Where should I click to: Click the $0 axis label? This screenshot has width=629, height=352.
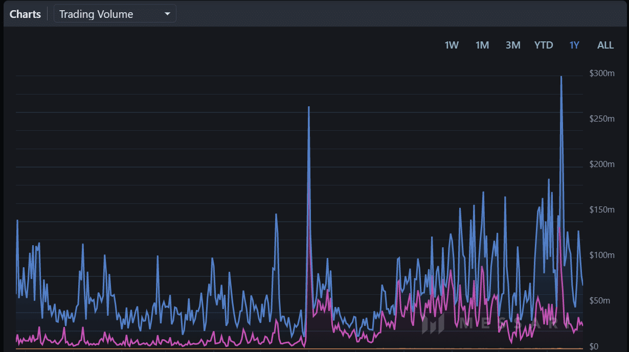pos(594,346)
